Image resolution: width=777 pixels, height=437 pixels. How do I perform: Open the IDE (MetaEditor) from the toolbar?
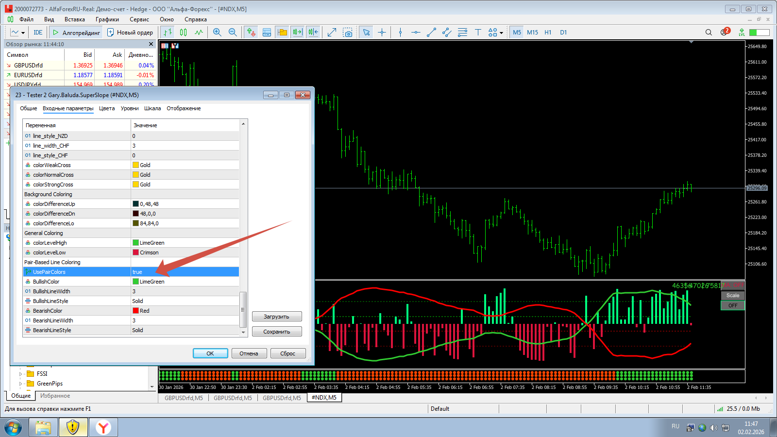point(38,33)
